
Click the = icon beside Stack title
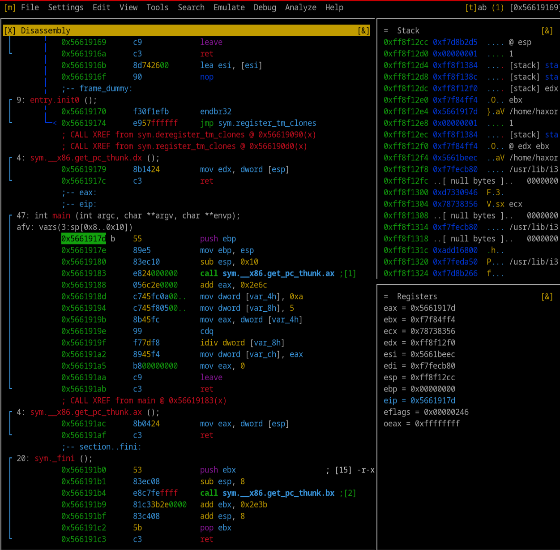click(x=386, y=30)
